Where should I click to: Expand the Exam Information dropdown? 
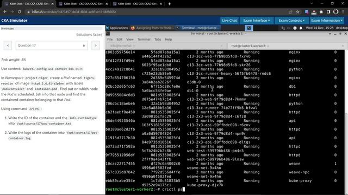coord(326,21)
